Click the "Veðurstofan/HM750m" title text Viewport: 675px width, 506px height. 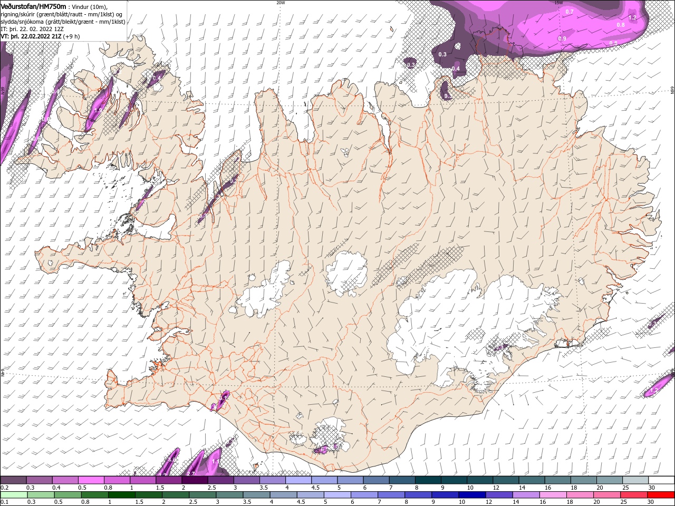34,6
